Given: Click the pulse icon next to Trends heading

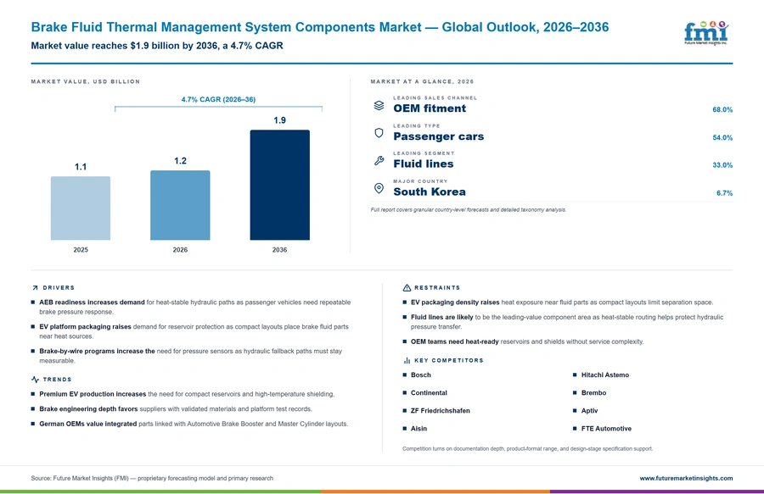Looking at the screenshot, I should coord(35,380).
